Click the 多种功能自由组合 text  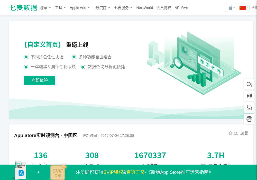[95, 57]
